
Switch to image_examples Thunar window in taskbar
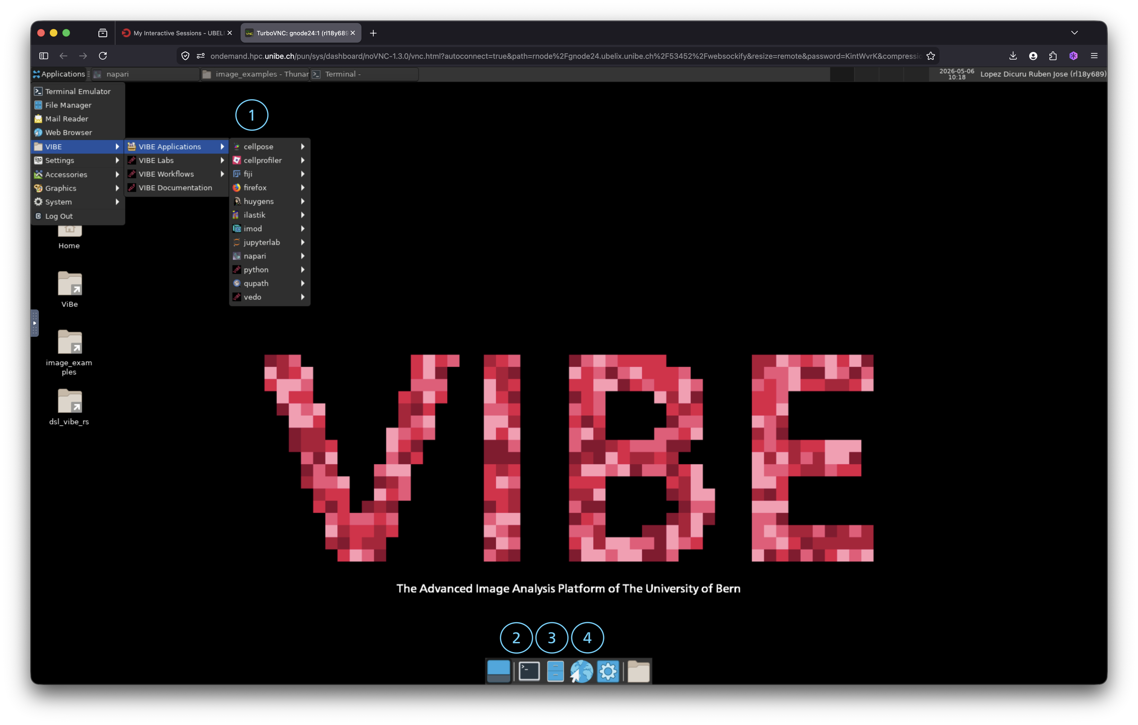click(x=255, y=74)
